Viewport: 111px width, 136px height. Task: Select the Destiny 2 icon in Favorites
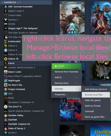tap(6, 20)
